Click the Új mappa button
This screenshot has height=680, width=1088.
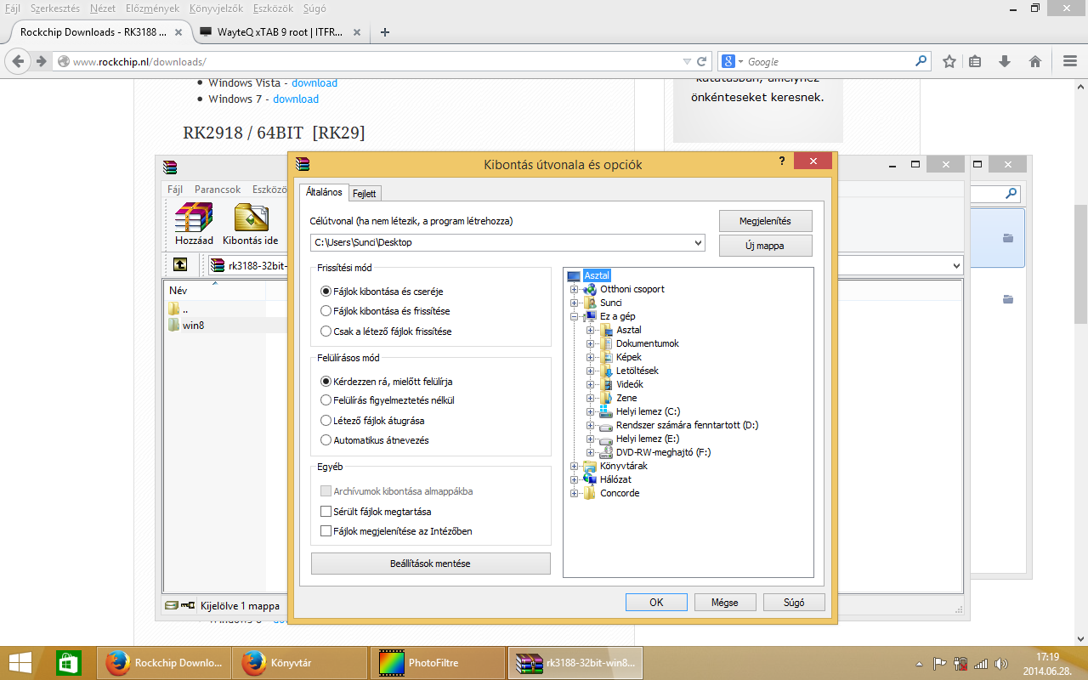pyautogui.click(x=765, y=246)
